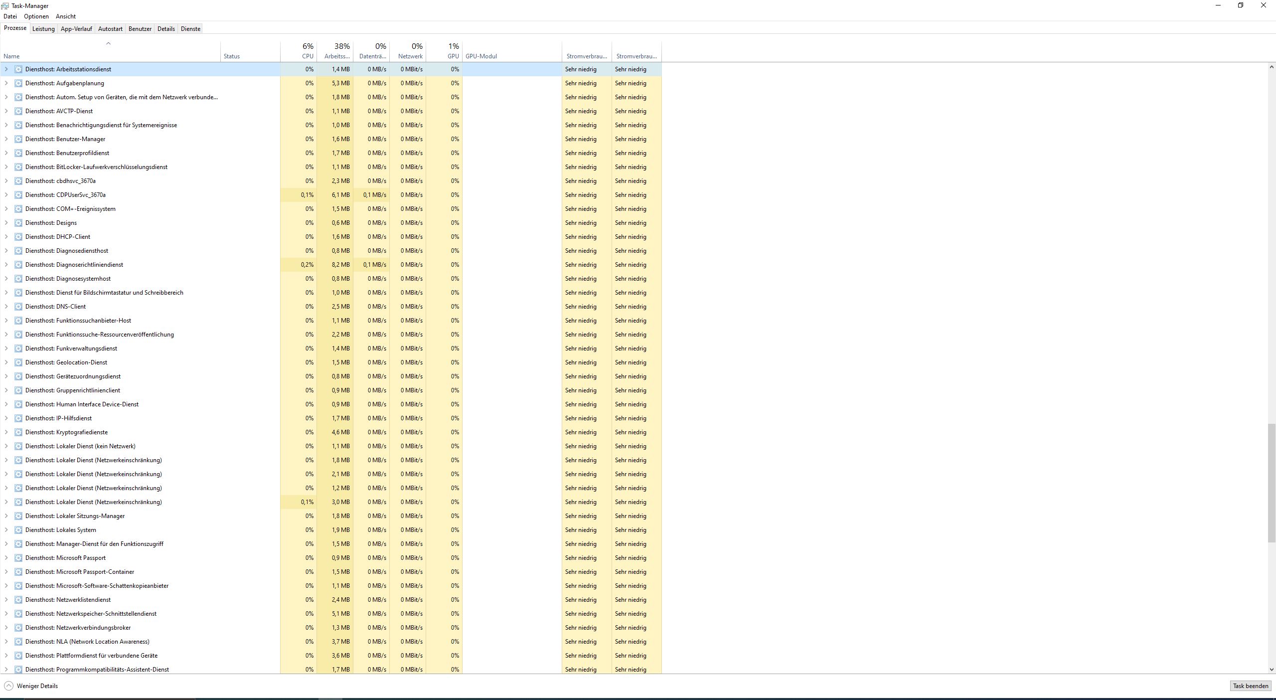Click the Weniger Details collapse arrow icon
The width and height of the screenshot is (1276, 700).
pyautogui.click(x=8, y=686)
